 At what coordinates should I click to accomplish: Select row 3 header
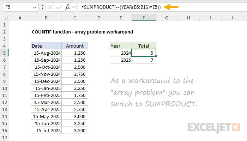tap(4, 39)
